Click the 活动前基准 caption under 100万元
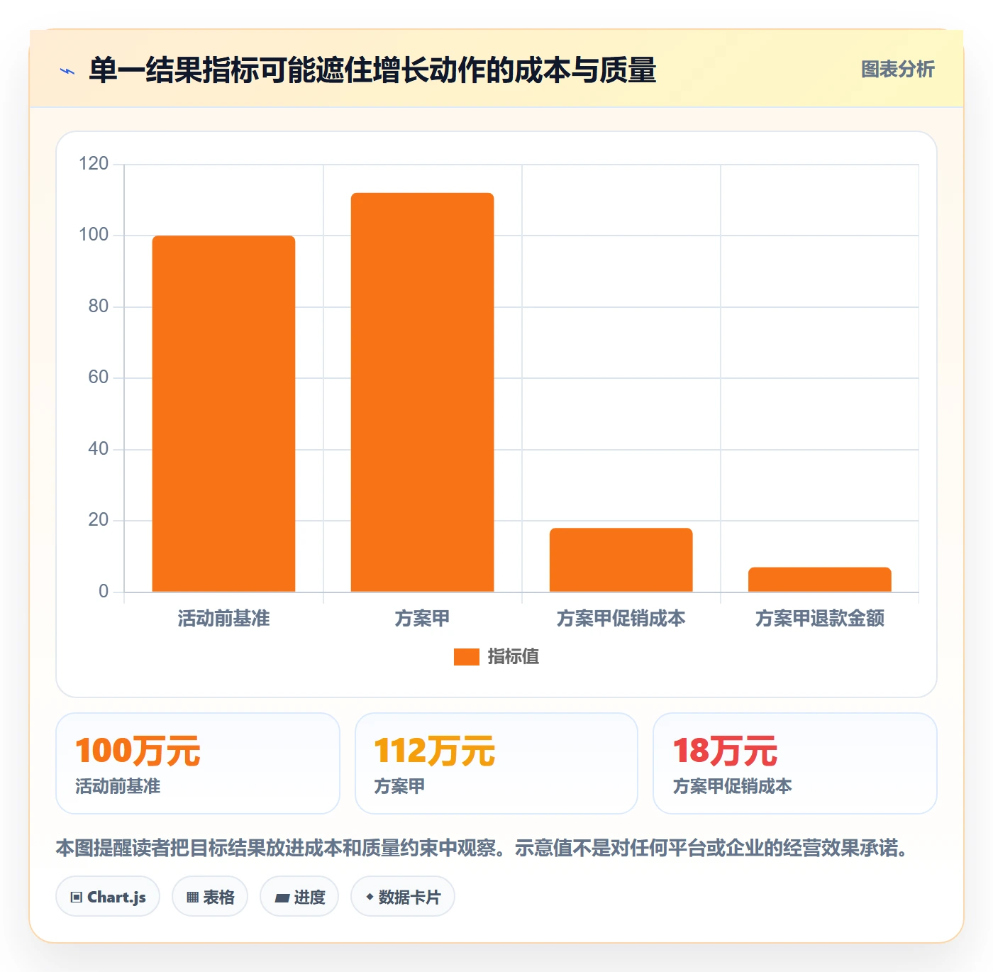 118,786
